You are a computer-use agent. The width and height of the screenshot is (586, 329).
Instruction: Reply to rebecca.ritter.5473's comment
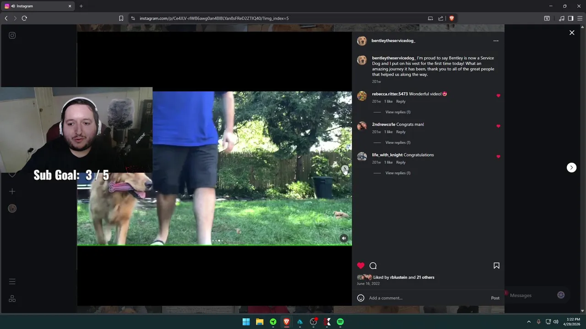coord(401,101)
